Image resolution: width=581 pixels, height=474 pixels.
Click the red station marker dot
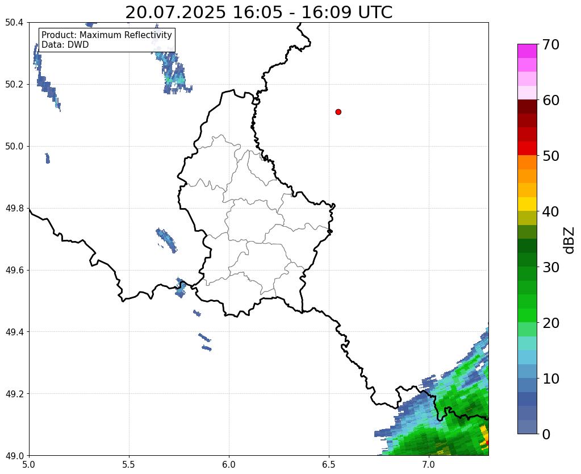[x=338, y=112]
